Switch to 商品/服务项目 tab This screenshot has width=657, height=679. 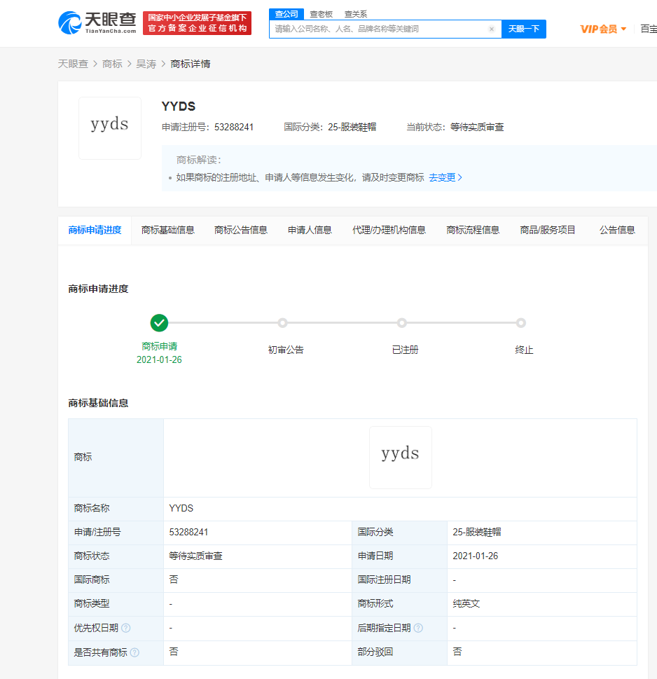tap(548, 230)
